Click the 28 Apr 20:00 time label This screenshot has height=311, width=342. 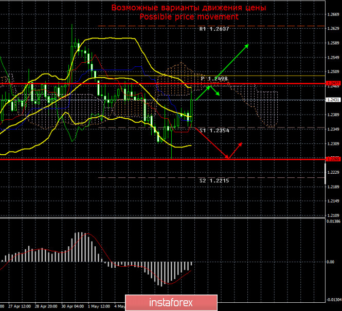point(46,306)
